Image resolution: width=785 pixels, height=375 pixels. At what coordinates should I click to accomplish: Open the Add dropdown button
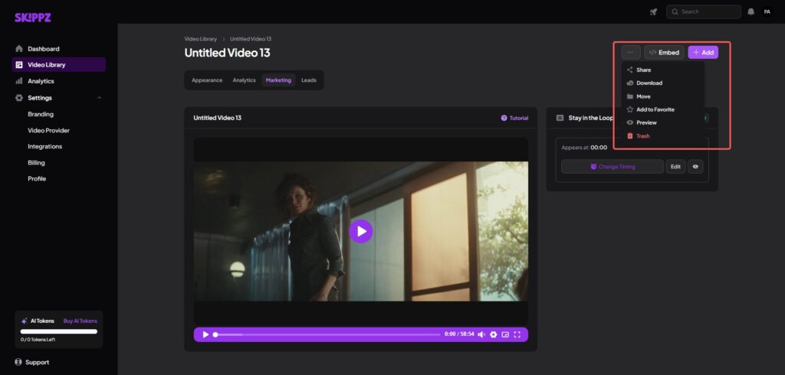[x=703, y=52]
